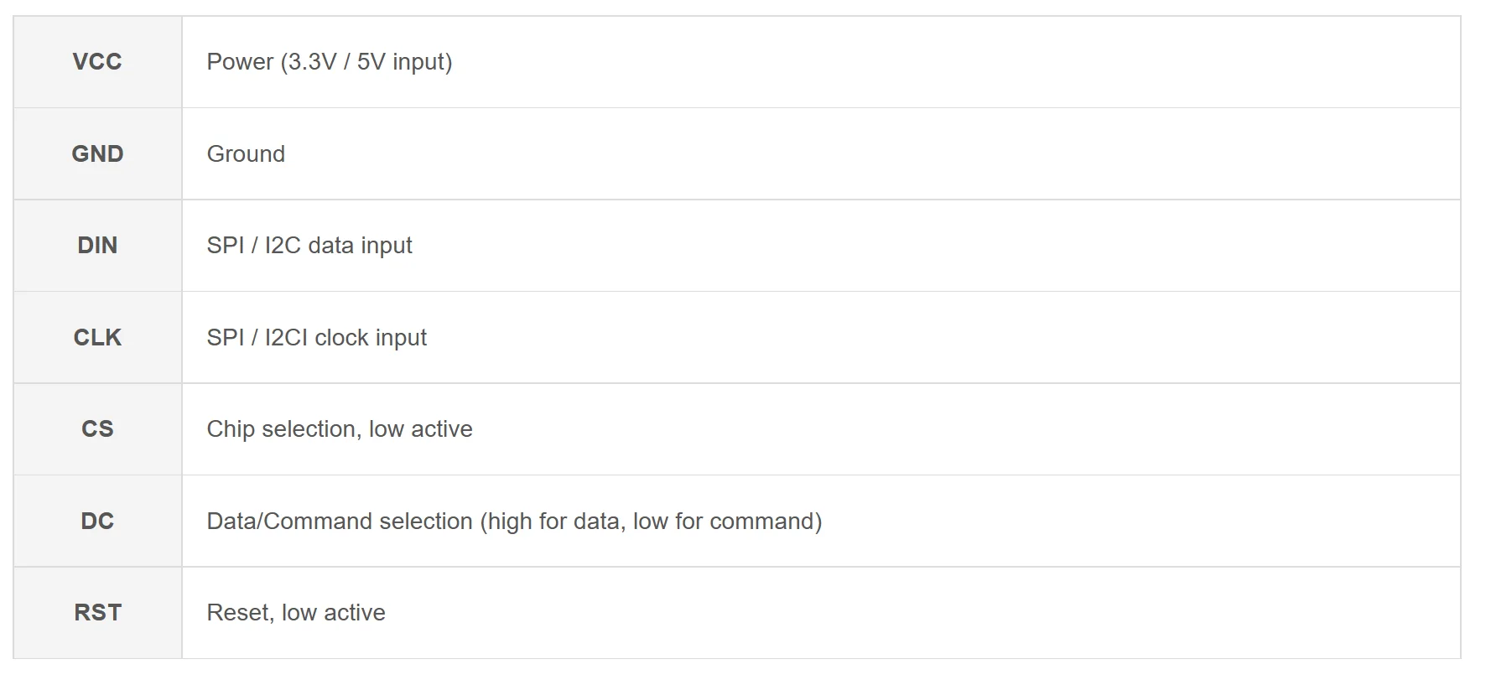Click the 'Ground' description text

pos(246,154)
